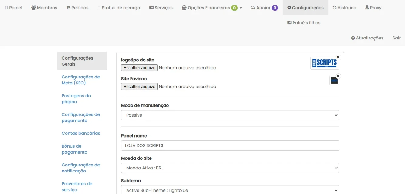The image size is (405, 194).
Task: Click Sair to log out
Action: tap(396, 38)
